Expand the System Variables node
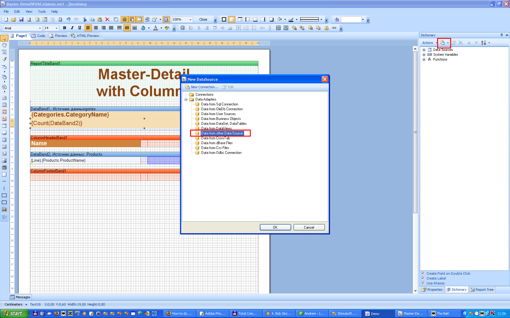Image resolution: width=510 pixels, height=318 pixels. 424,55
